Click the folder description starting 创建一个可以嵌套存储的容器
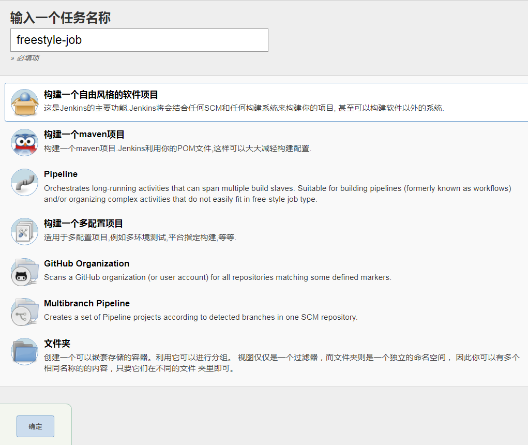528x445 pixels. 282,363
